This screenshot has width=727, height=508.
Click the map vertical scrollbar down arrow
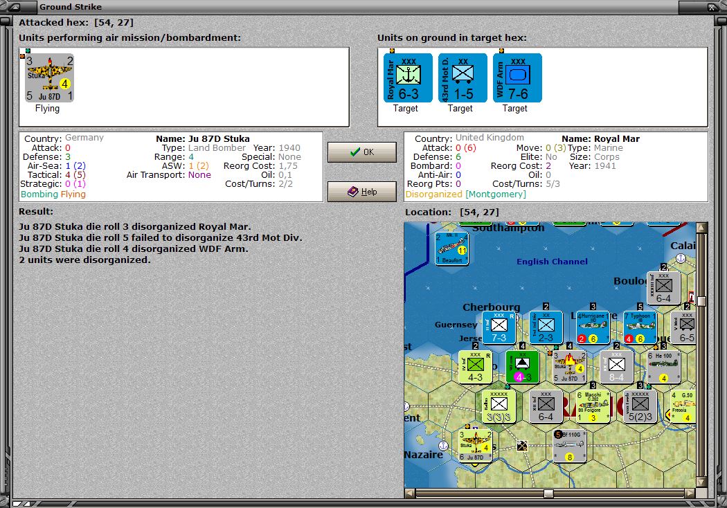(x=701, y=482)
